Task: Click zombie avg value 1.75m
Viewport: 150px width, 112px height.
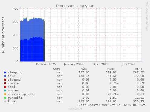Action: point(114,83)
